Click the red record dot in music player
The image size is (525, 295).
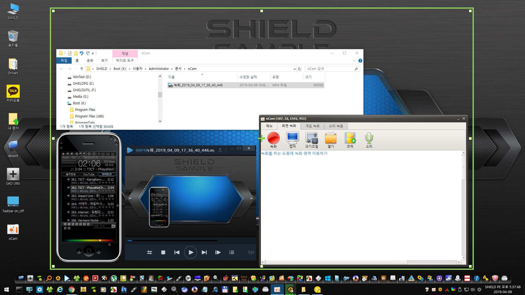(63, 154)
